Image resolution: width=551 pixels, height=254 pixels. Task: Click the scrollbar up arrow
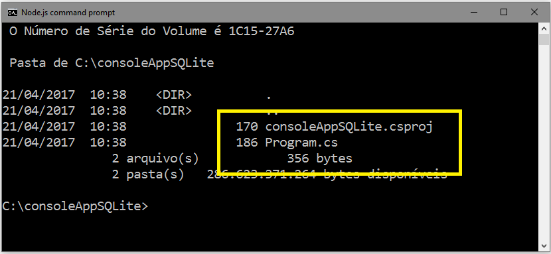544,29
